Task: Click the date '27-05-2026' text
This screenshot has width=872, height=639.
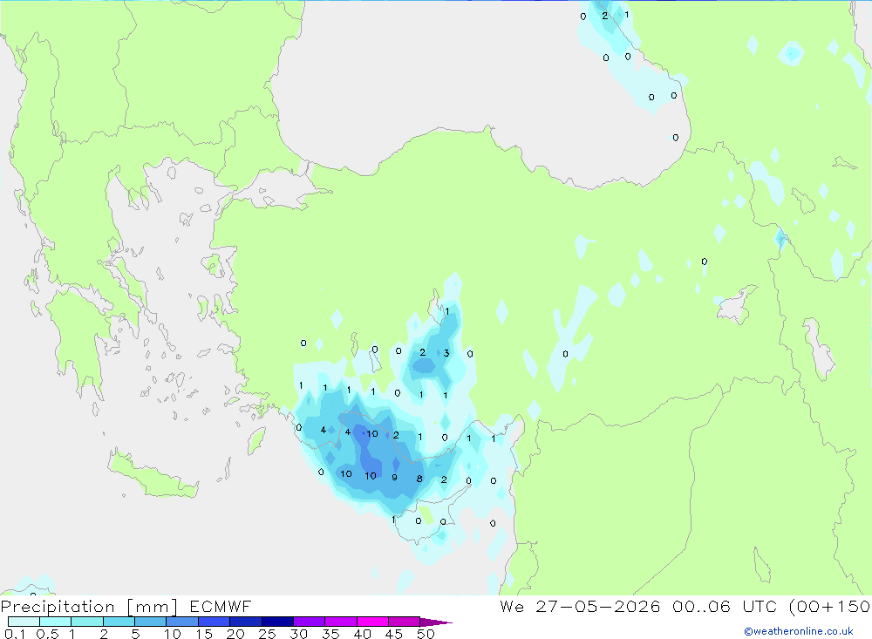Action: point(598,606)
